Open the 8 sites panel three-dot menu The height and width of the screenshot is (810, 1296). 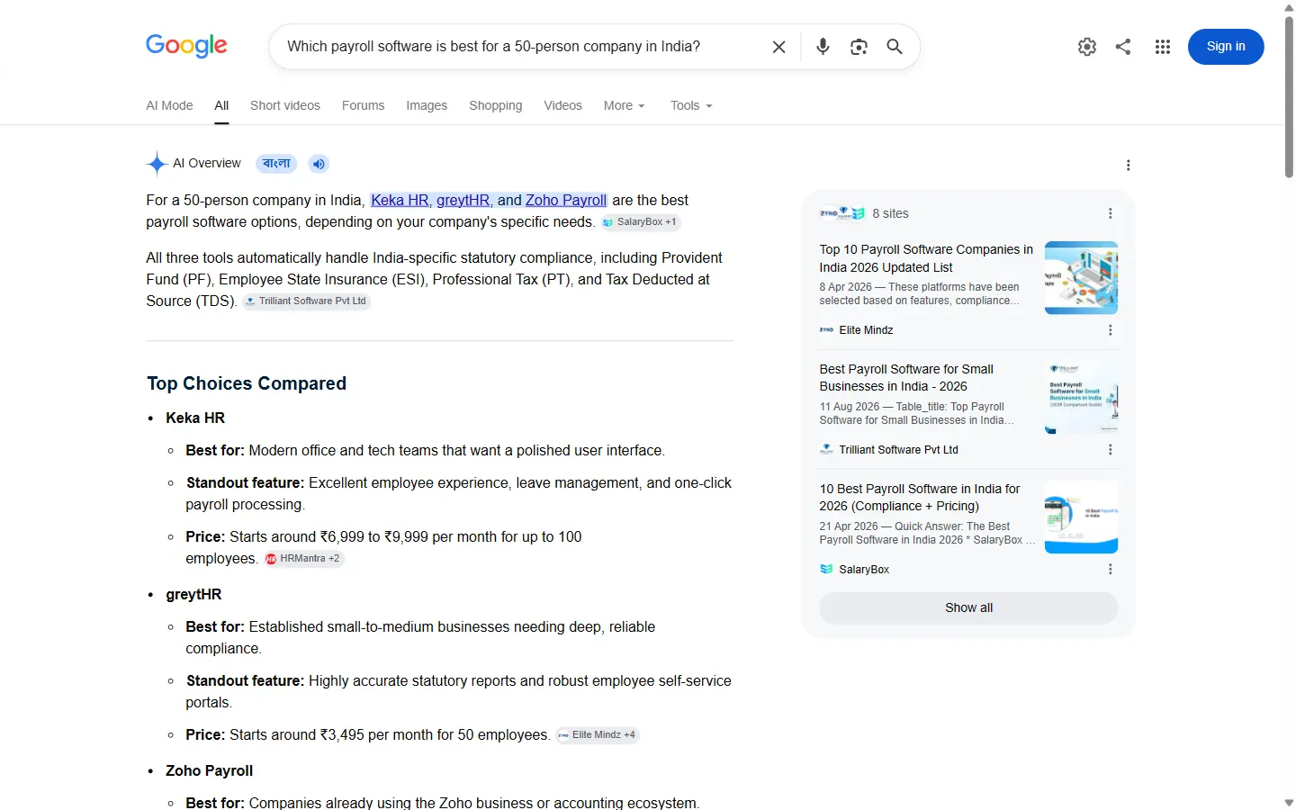(x=1110, y=213)
